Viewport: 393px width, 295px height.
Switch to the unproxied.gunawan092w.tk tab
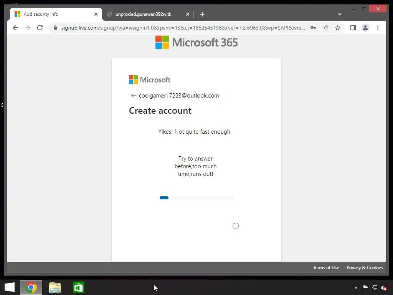point(148,14)
